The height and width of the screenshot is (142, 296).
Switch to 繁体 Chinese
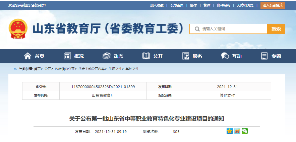point(207,5)
